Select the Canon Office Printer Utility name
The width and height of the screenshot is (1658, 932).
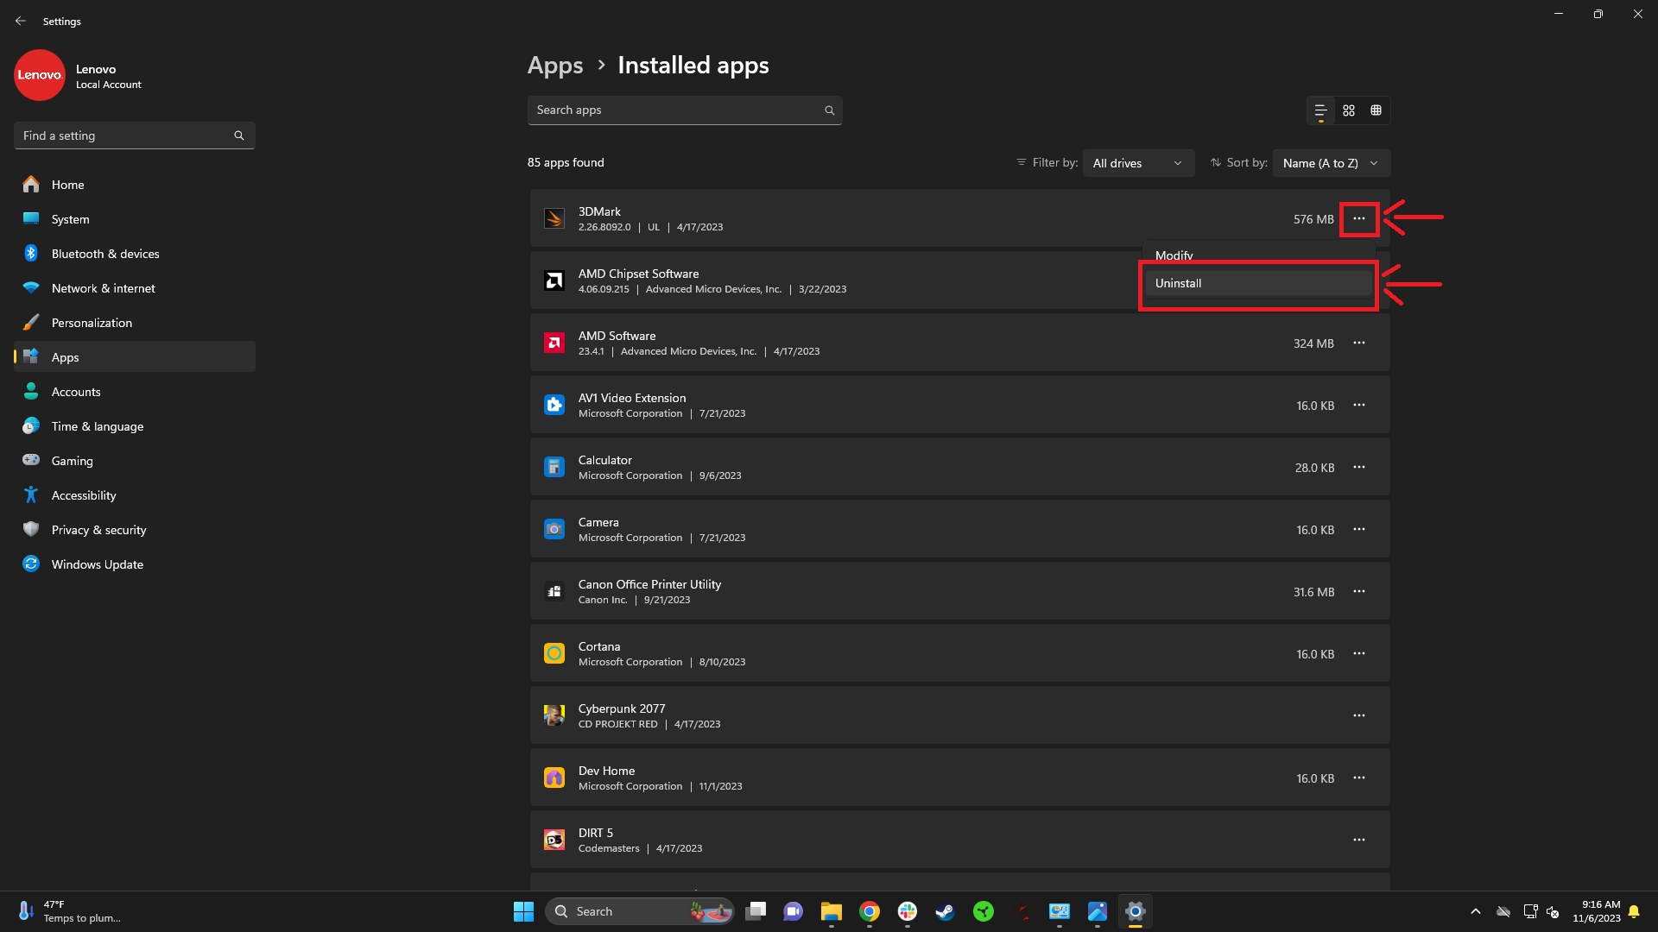coord(649,584)
